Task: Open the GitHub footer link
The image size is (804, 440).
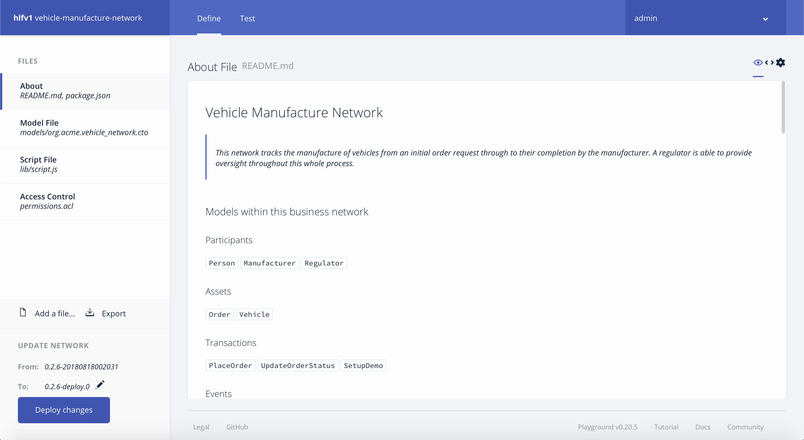Action: (237, 427)
